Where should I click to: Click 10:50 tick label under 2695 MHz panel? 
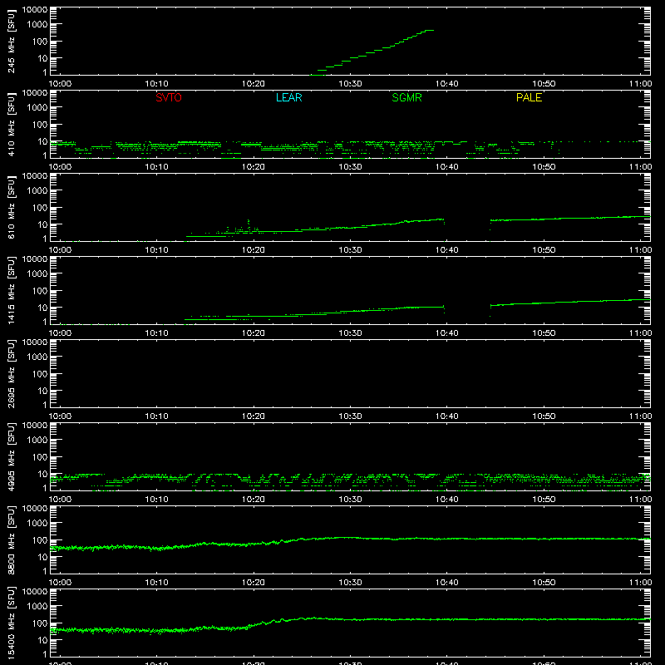click(x=544, y=416)
